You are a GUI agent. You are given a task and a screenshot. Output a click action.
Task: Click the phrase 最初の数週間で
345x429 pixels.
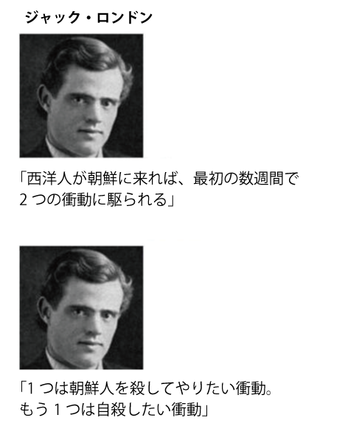point(245,179)
